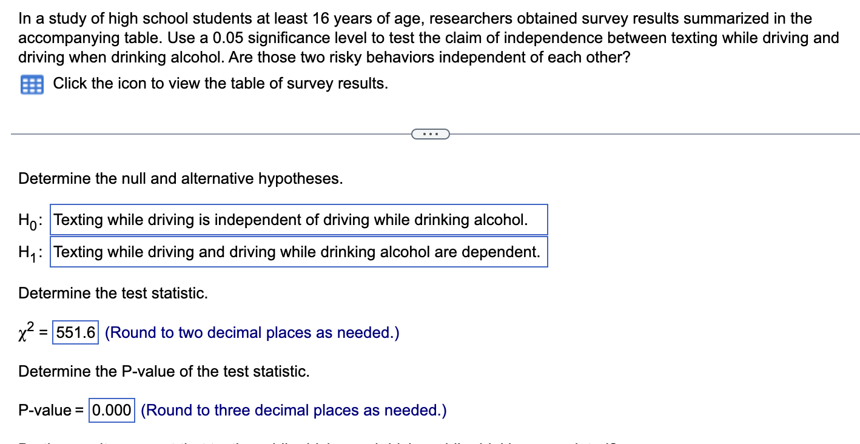Image resolution: width=860 pixels, height=444 pixels.
Task: Select the H0 statement about independence
Action: (x=299, y=220)
